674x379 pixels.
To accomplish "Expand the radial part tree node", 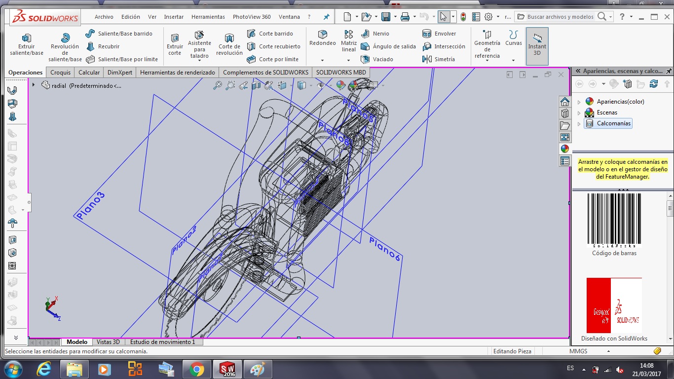I will (34, 85).
